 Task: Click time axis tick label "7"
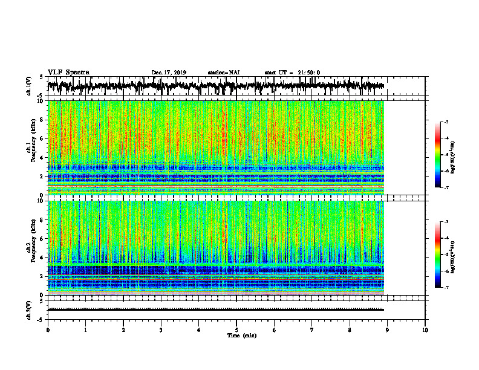(312, 330)
